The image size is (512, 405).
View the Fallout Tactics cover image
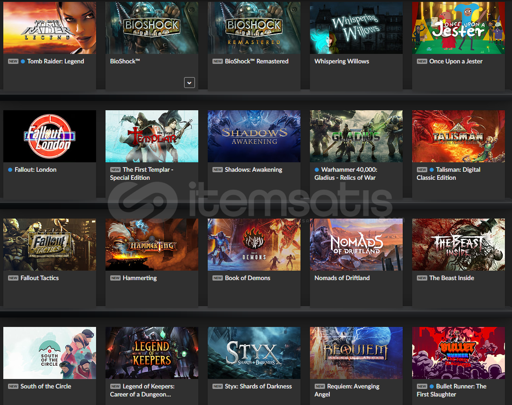tap(50, 245)
